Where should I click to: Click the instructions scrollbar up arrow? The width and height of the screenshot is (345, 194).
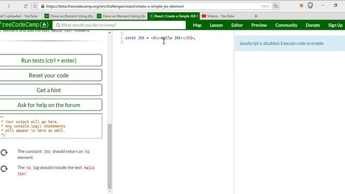(109, 33)
